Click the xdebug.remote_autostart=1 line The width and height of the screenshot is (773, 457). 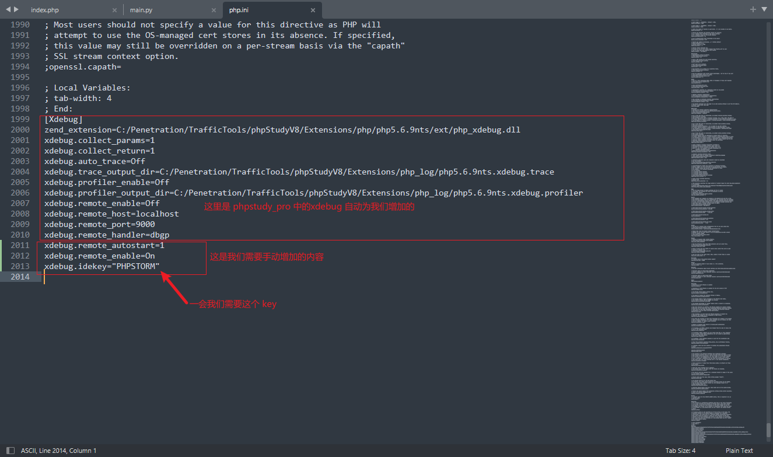(104, 246)
